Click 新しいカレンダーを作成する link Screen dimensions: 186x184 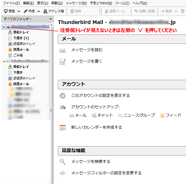point(97,127)
